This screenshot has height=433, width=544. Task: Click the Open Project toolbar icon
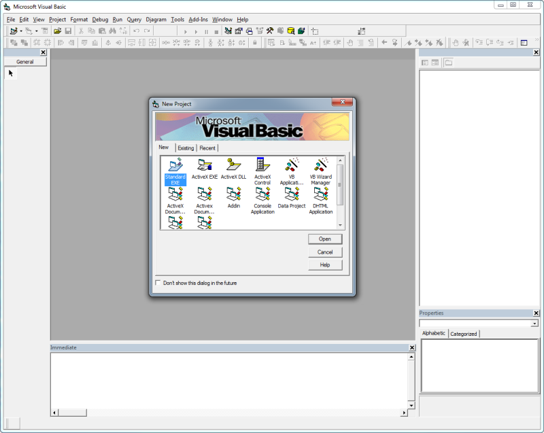point(57,30)
